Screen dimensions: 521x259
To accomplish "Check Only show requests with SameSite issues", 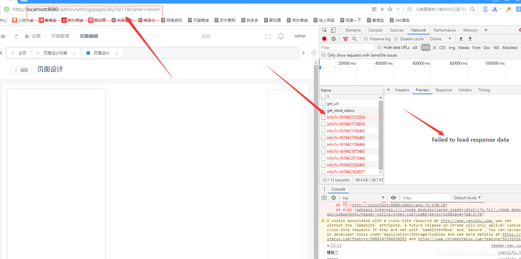I will (x=324, y=55).
